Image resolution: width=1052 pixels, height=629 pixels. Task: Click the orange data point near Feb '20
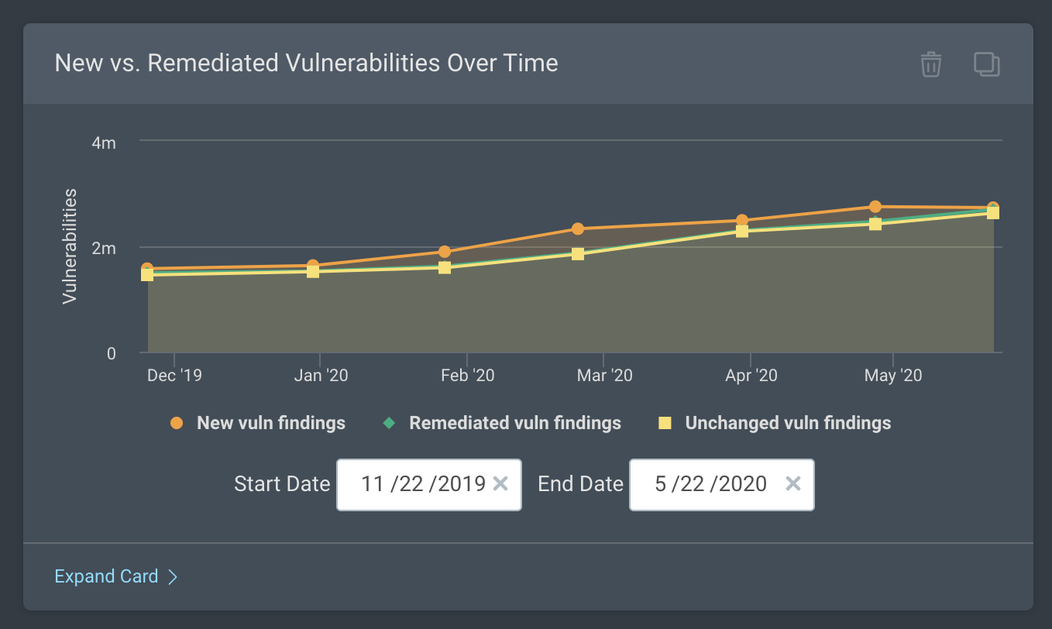pyautogui.click(x=445, y=251)
